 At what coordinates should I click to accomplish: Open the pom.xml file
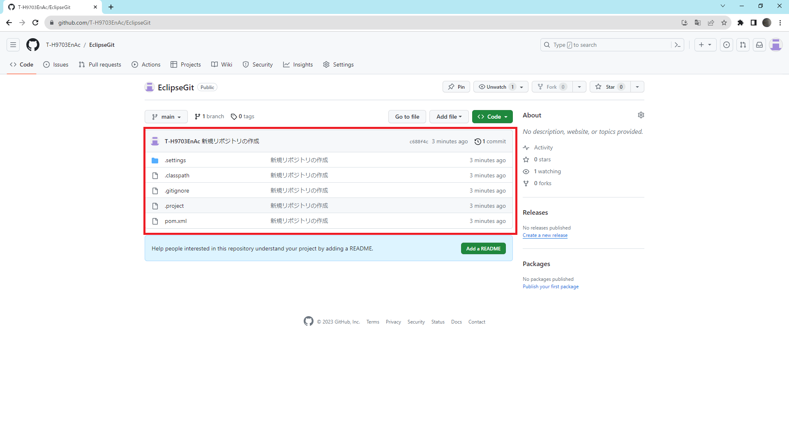tap(175, 221)
